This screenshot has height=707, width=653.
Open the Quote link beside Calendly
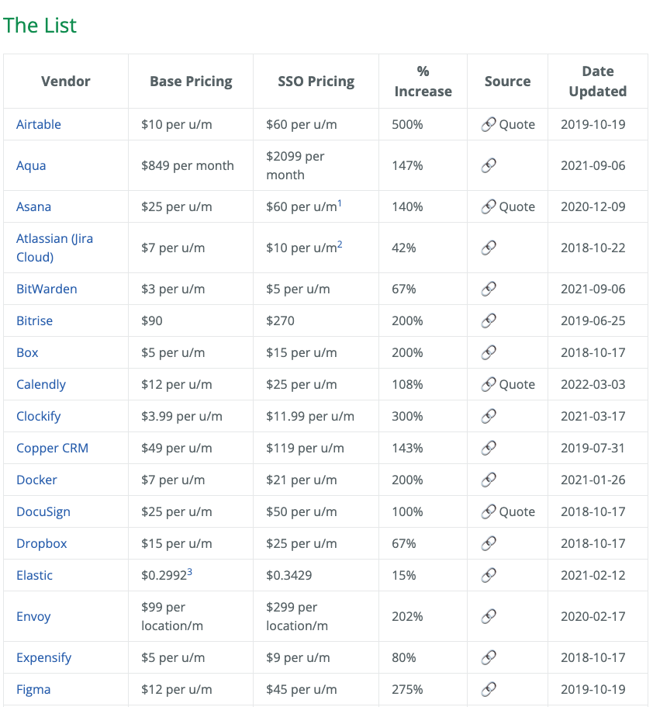[518, 384]
